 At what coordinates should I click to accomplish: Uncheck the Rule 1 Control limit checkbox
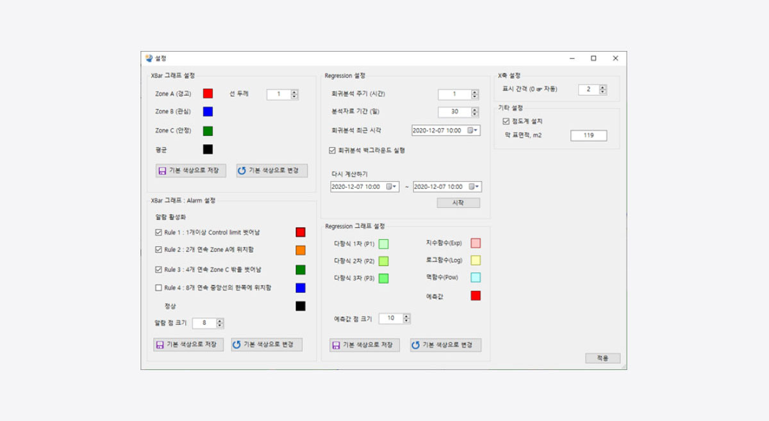tap(159, 232)
